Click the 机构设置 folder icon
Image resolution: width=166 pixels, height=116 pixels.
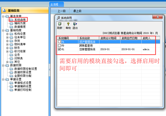(x=11, y=34)
